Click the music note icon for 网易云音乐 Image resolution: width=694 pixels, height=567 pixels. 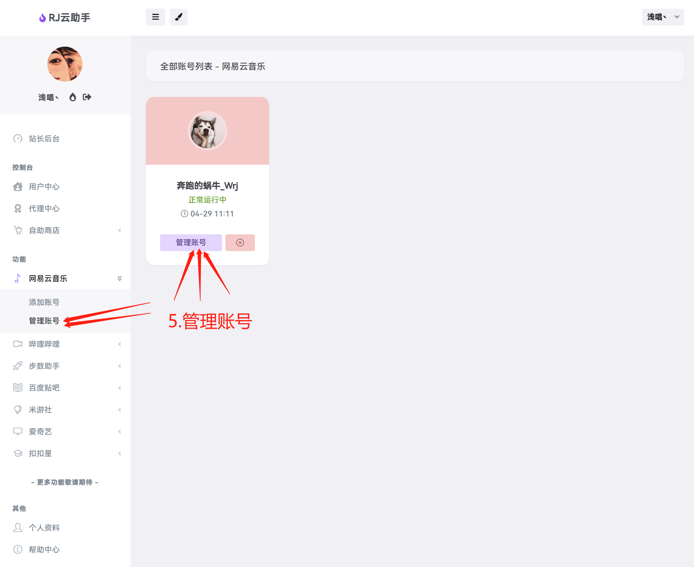click(x=18, y=278)
